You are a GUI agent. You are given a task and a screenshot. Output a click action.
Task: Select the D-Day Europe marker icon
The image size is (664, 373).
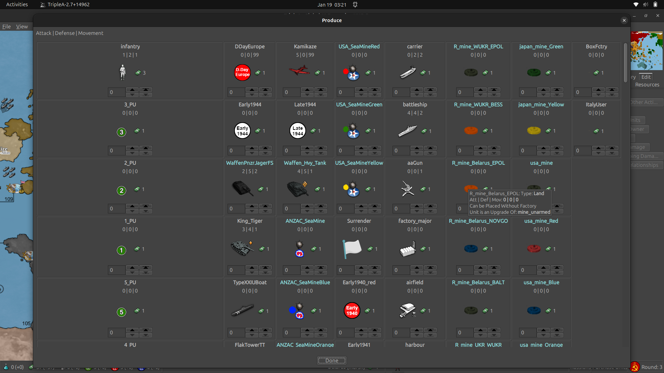[x=242, y=72]
